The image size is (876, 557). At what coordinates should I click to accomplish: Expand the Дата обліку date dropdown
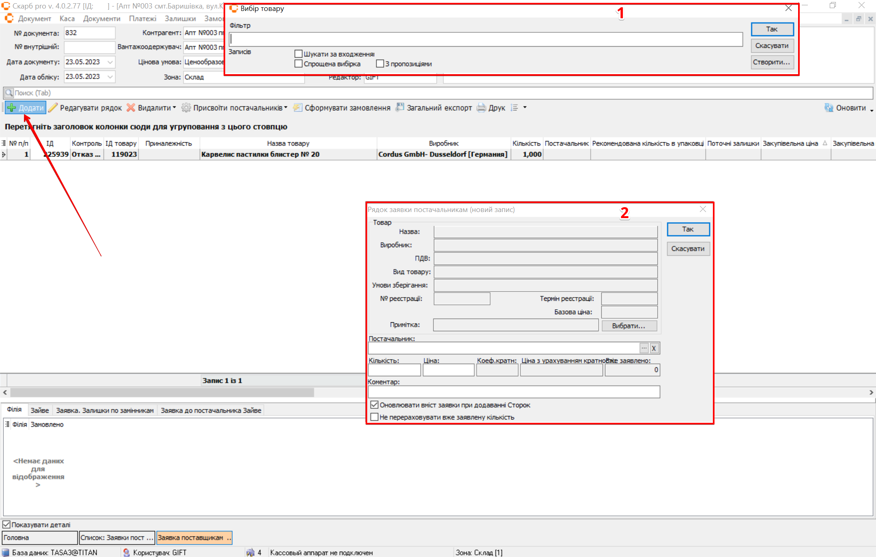(110, 77)
